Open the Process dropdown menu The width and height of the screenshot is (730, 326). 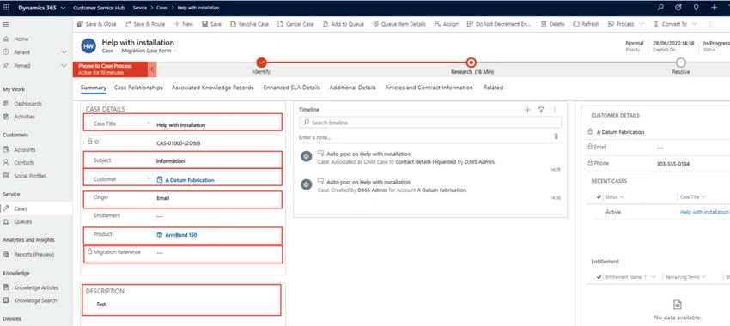pos(626,24)
